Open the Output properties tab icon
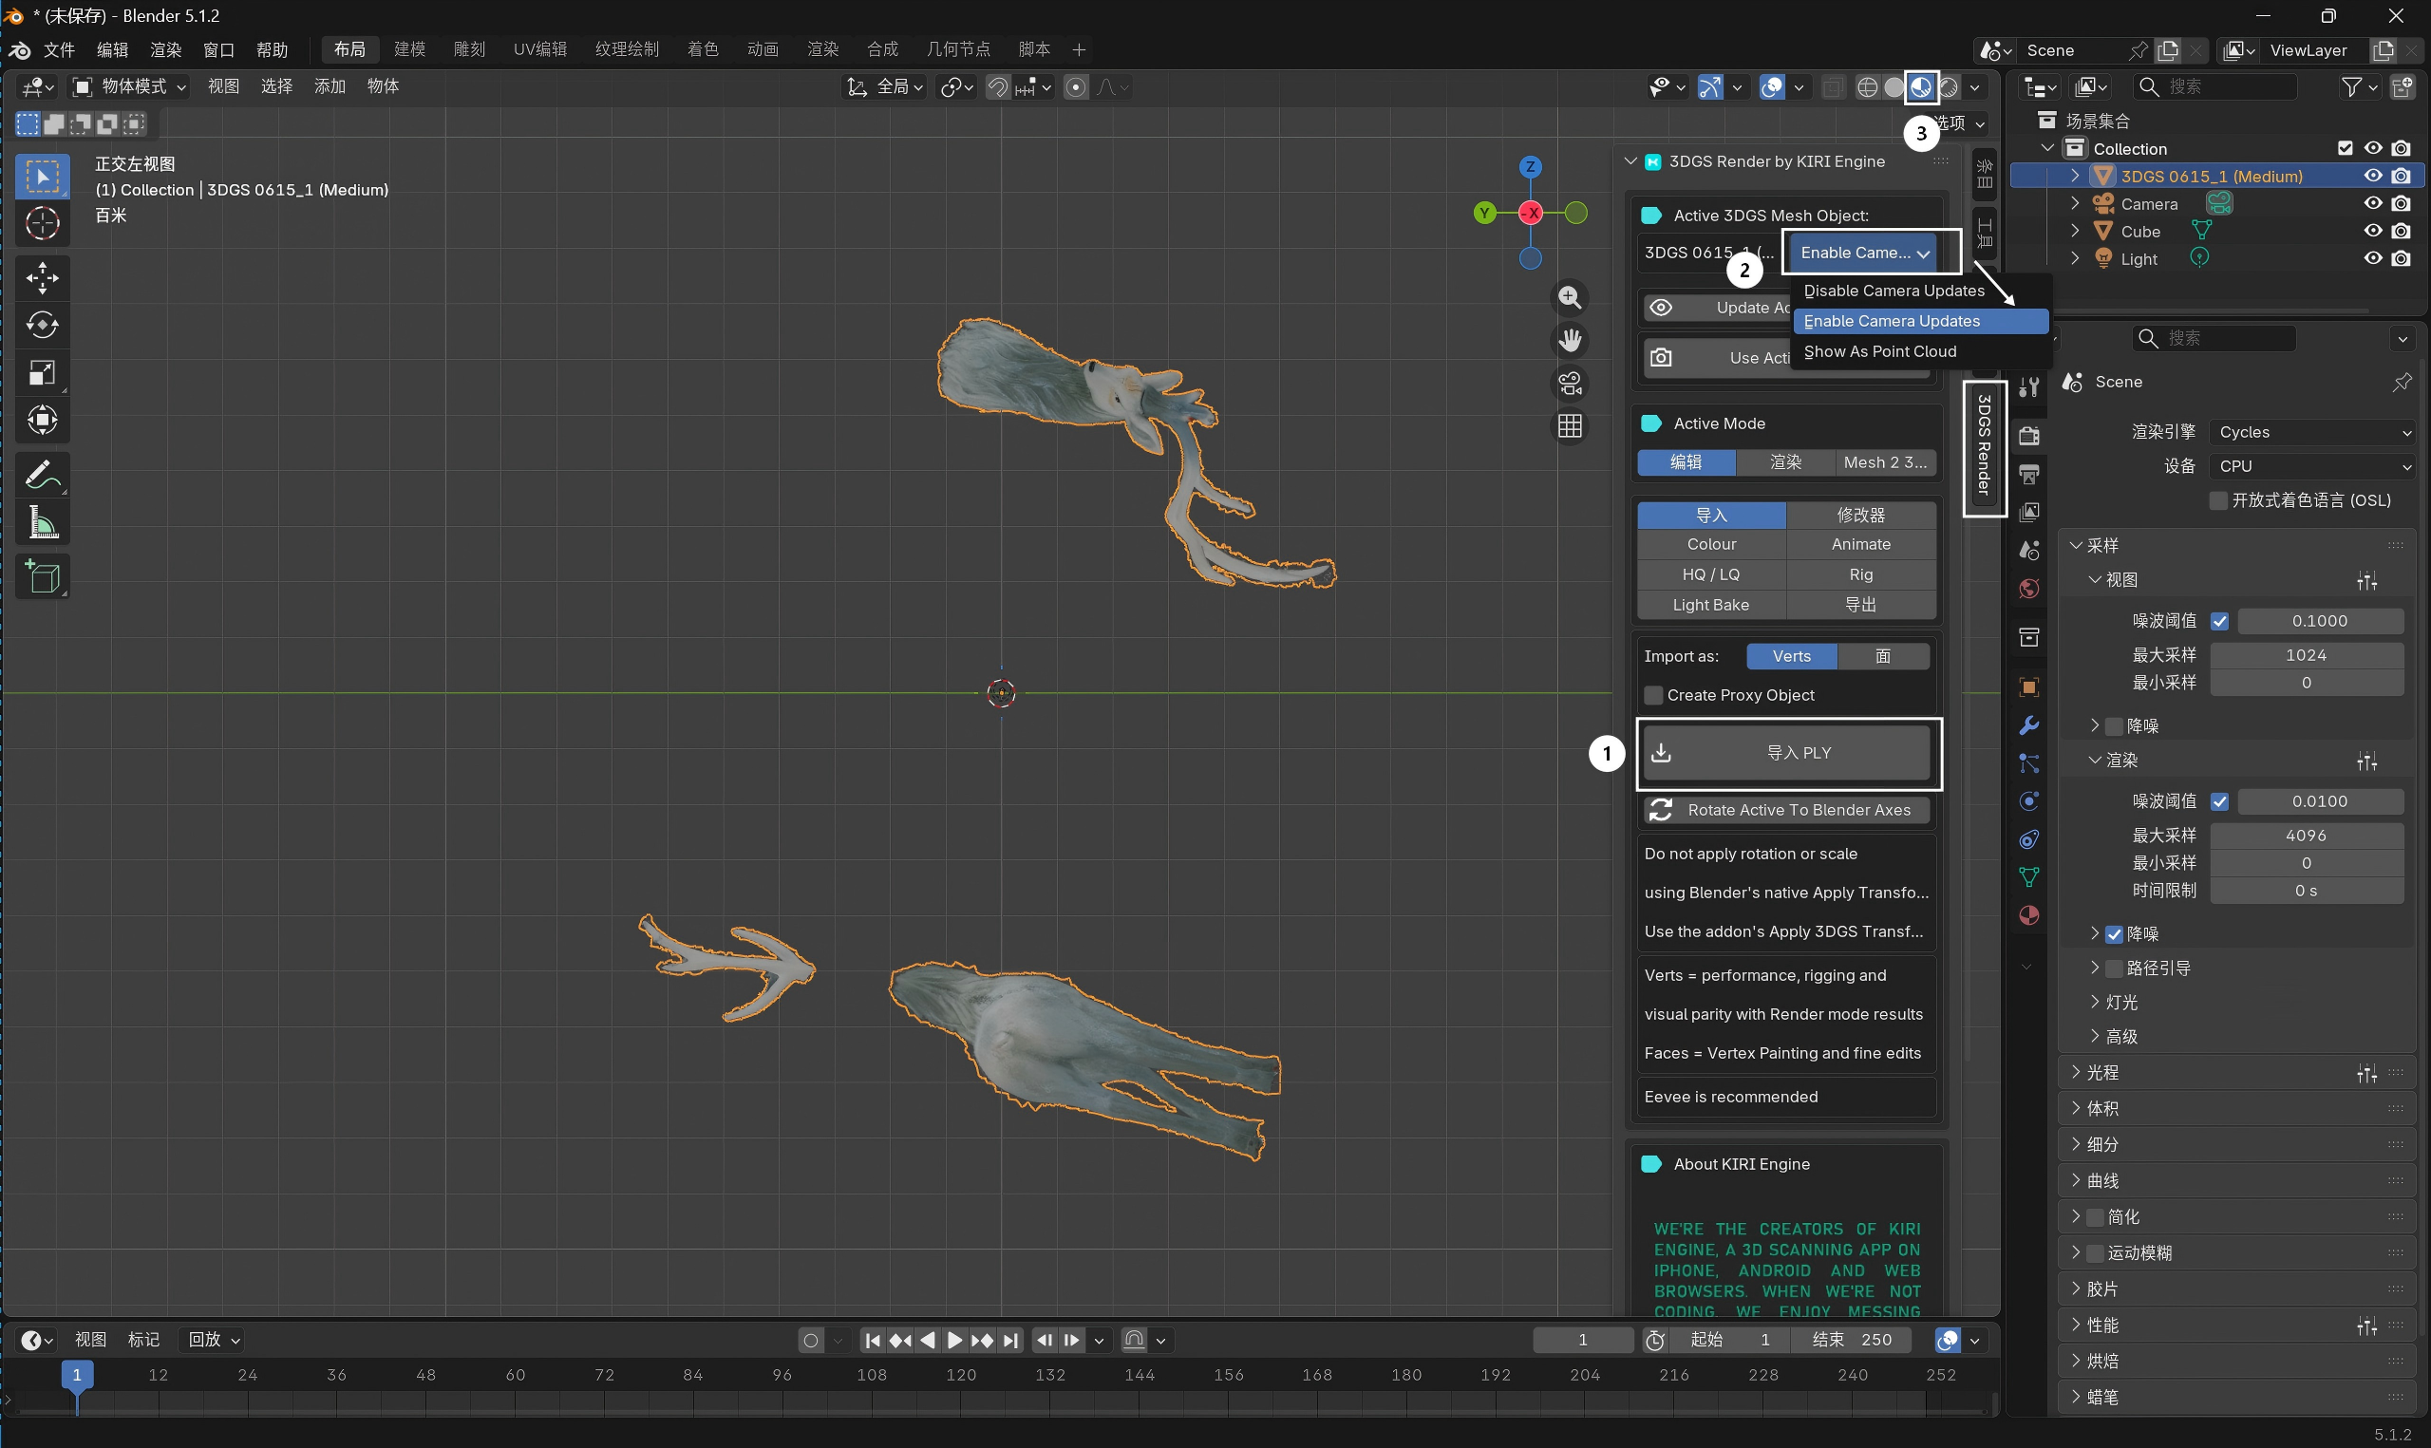 [2029, 474]
